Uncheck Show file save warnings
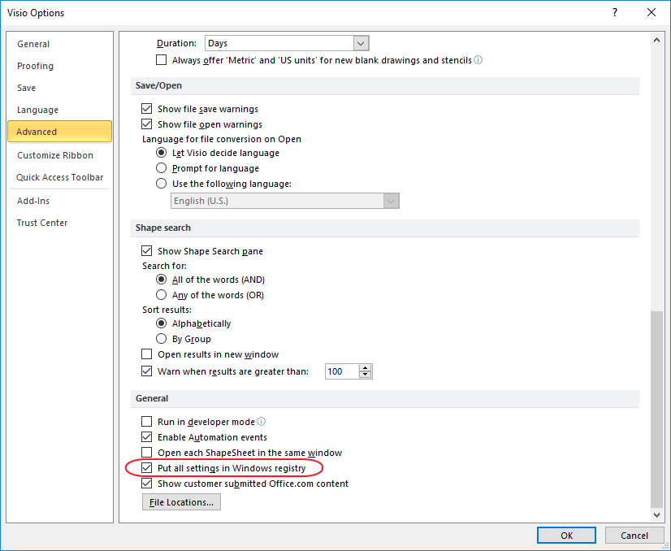The height and width of the screenshot is (551, 671). tap(147, 109)
